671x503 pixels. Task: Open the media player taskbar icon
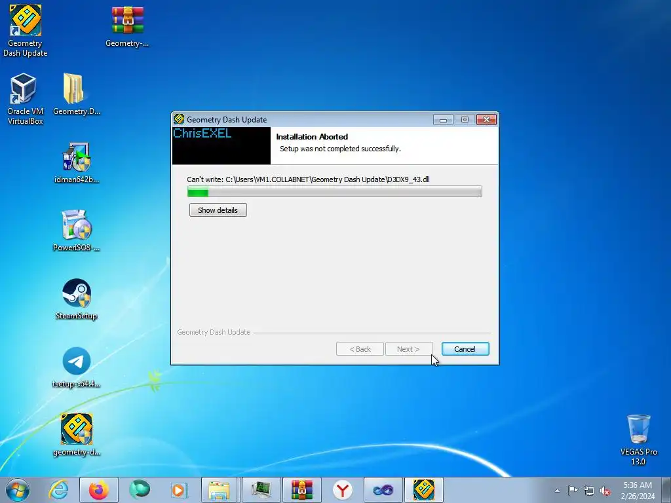coord(179,490)
